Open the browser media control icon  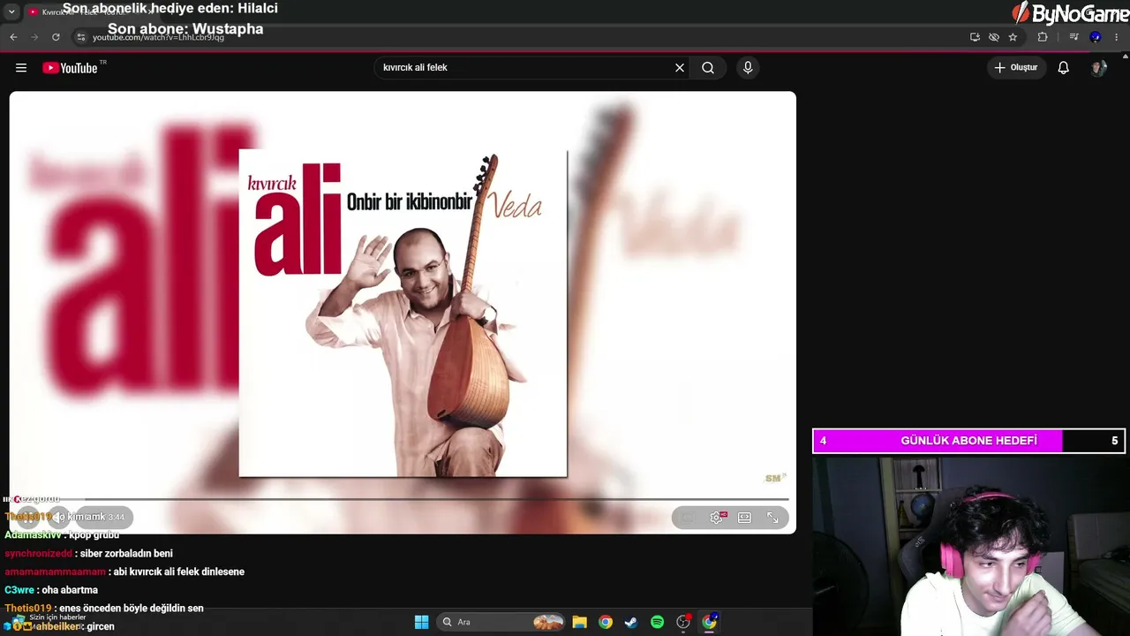coord(1073,37)
